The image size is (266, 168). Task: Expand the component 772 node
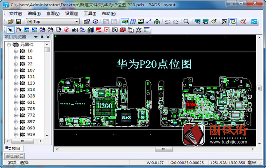[16, 115]
